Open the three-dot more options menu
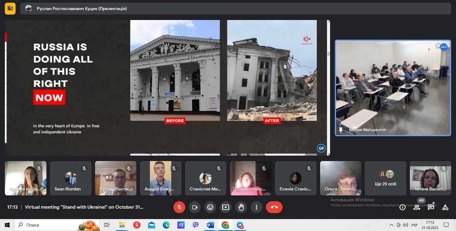This screenshot has width=456, height=231. point(256,207)
